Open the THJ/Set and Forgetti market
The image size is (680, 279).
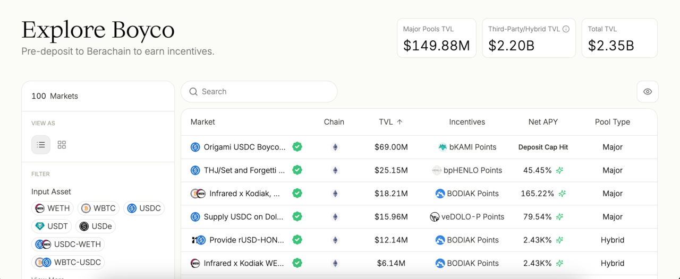click(x=244, y=170)
